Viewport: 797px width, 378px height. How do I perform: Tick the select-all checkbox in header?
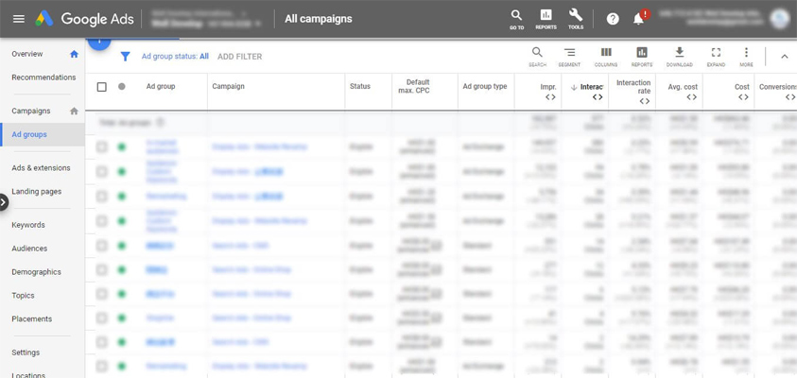pyautogui.click(x=102, y=87)
